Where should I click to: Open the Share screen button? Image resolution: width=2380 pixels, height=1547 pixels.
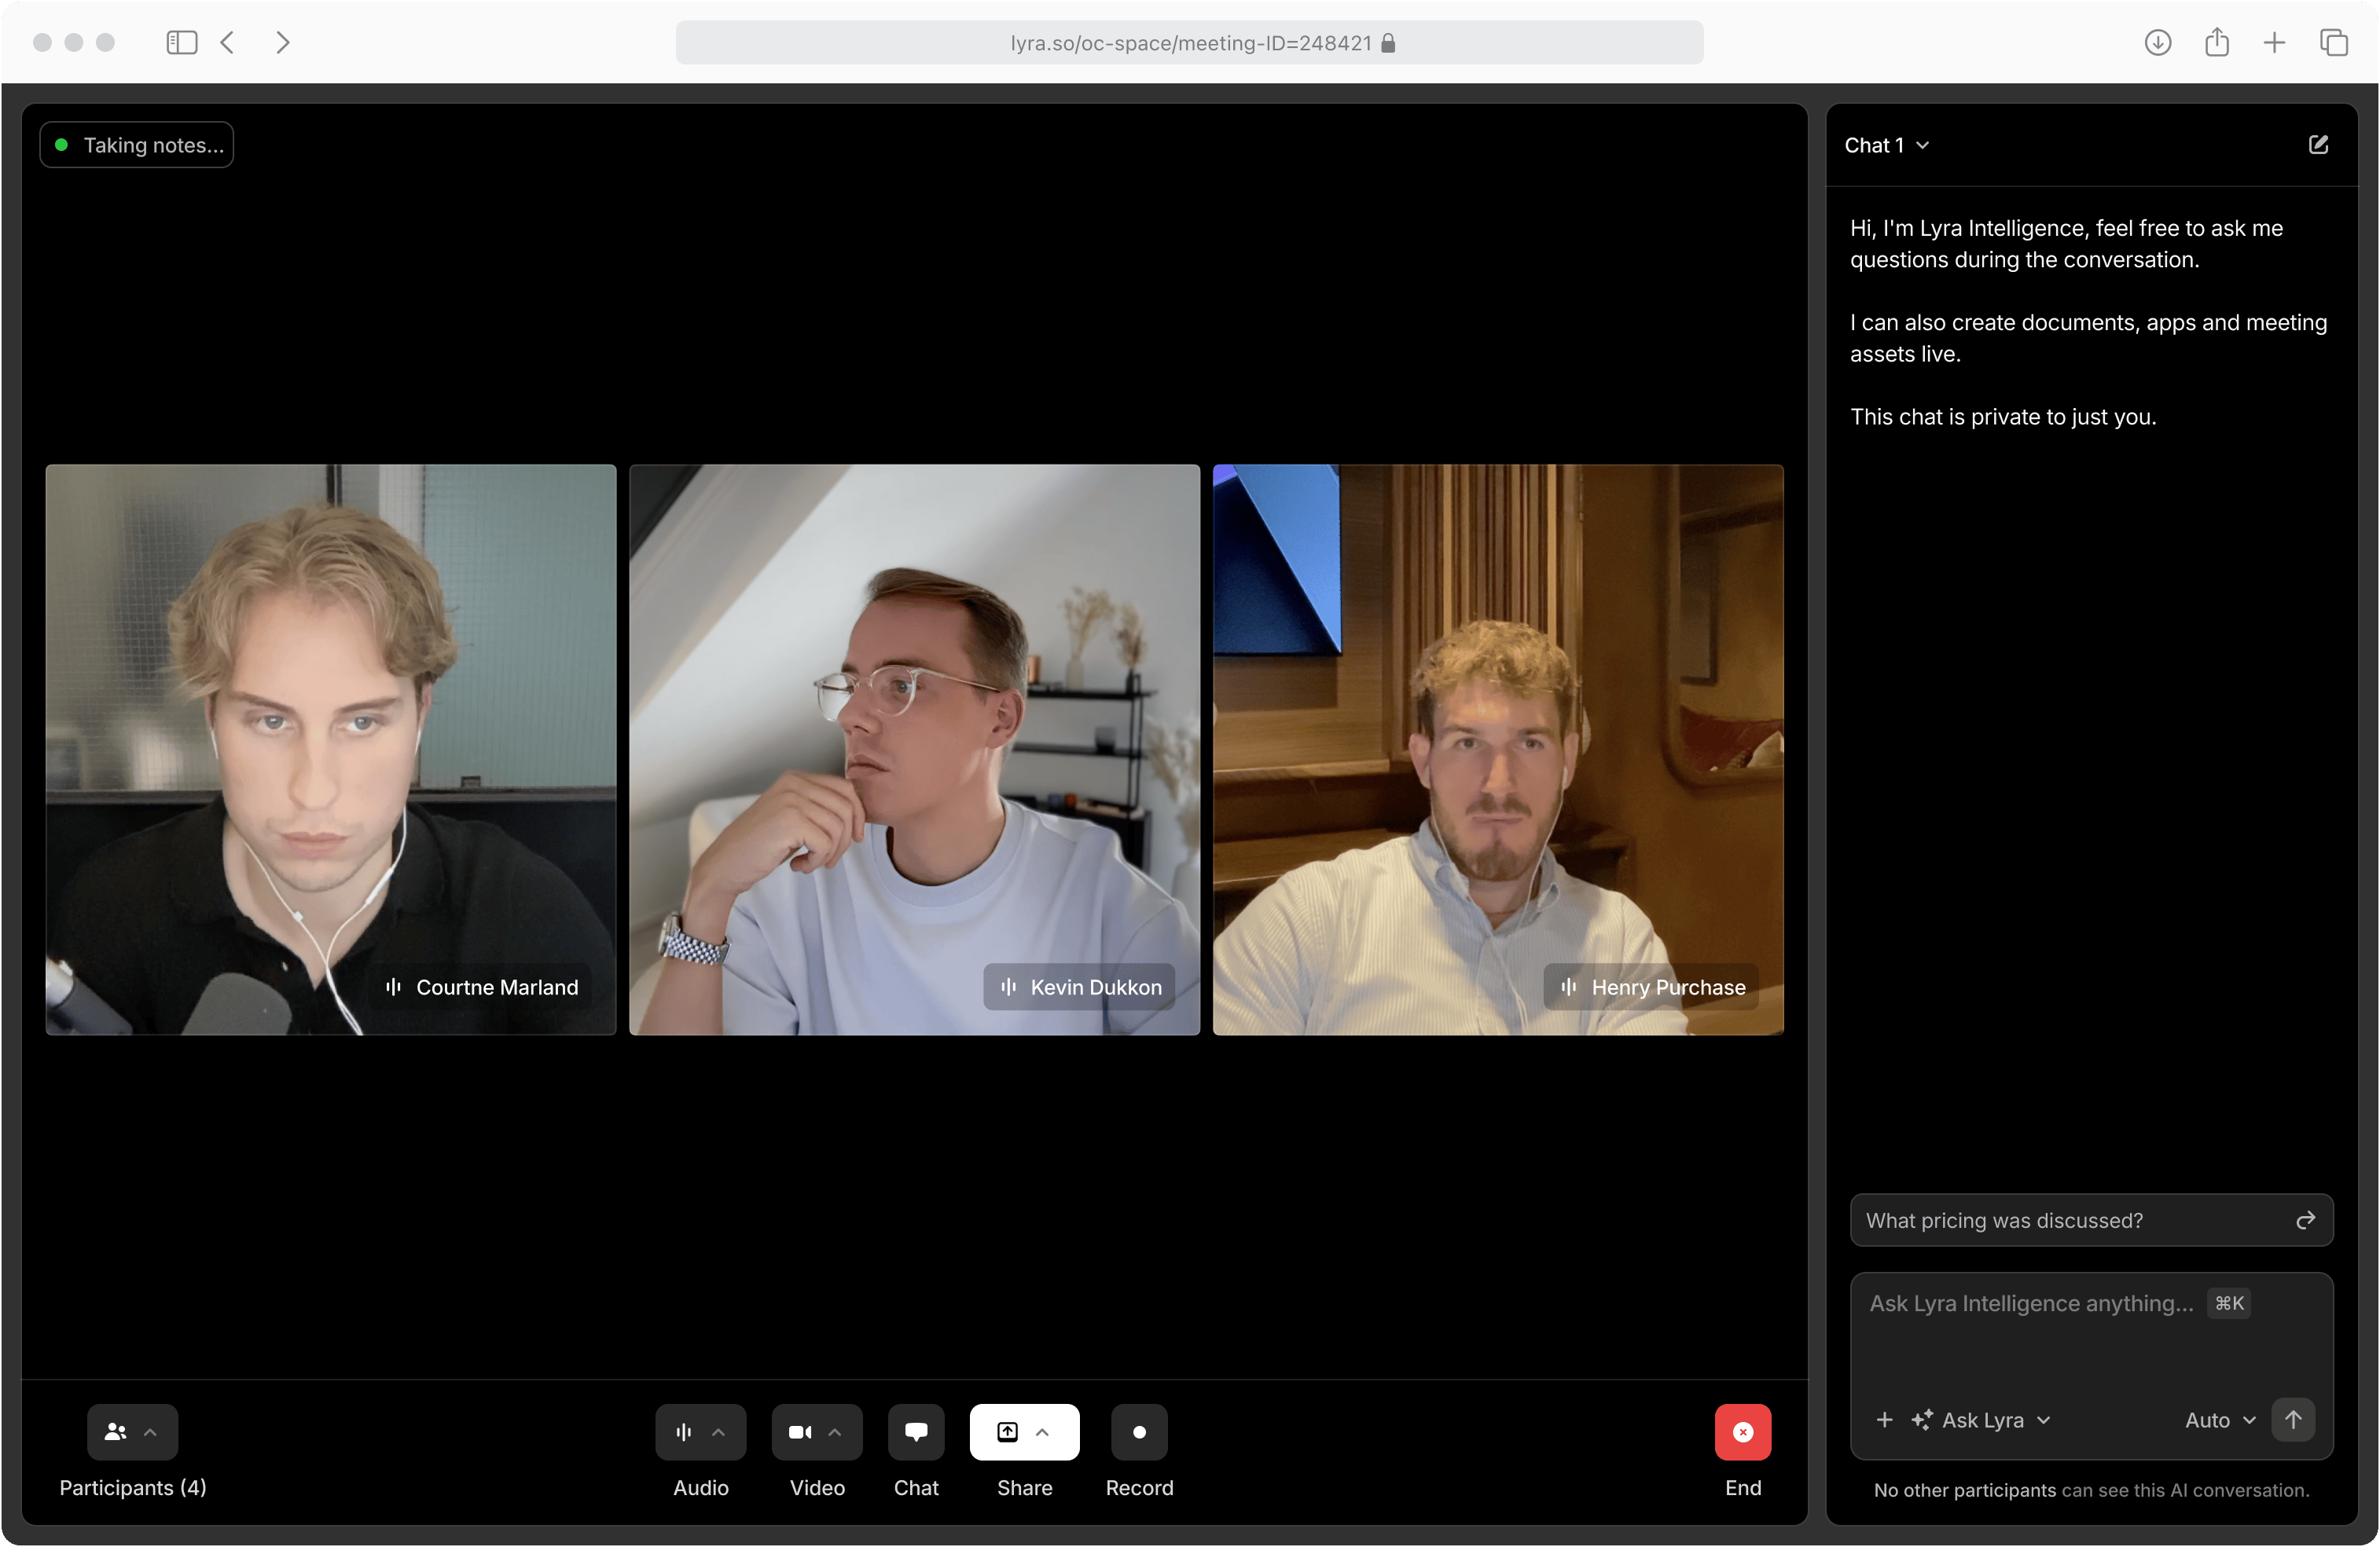1007,1431
